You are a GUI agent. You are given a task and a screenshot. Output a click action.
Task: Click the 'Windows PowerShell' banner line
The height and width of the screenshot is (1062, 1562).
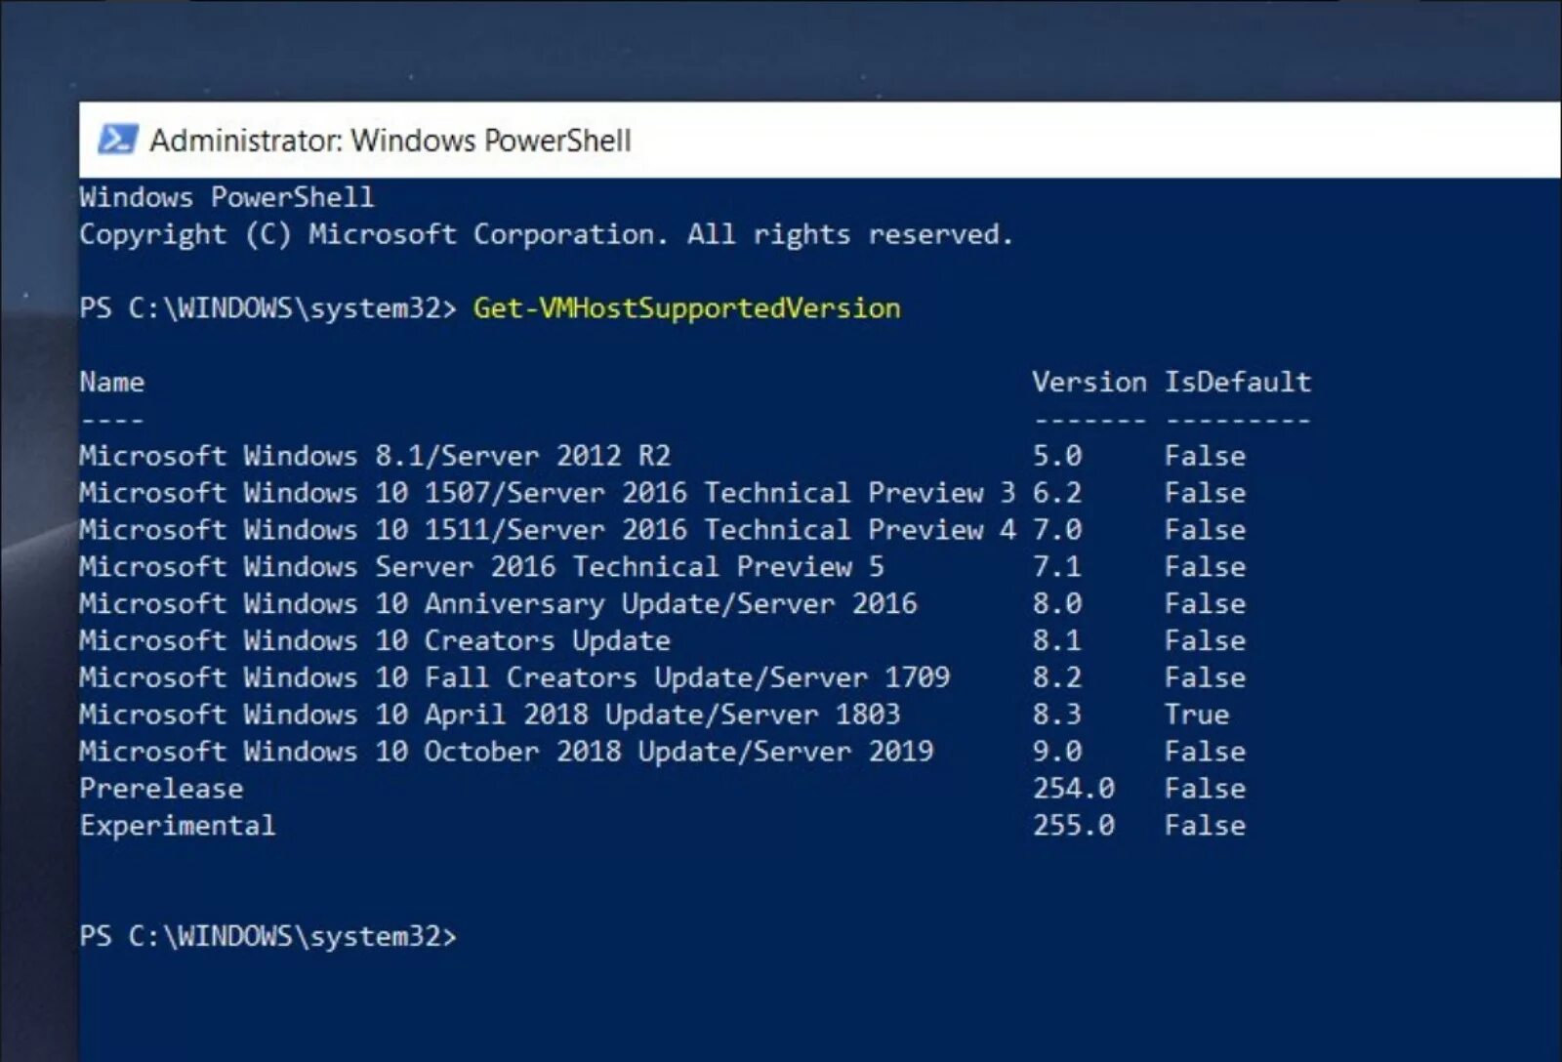tap(226, 197)
